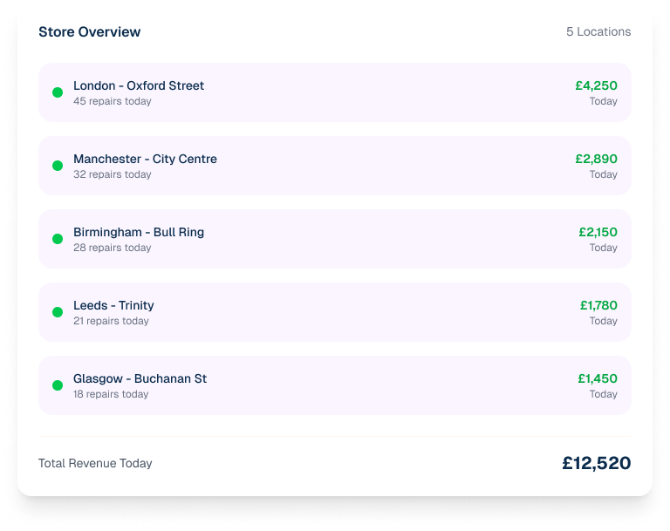Click Manchester's £2,890 revenue figure
670x531 pixels.
tap(596, 159)
